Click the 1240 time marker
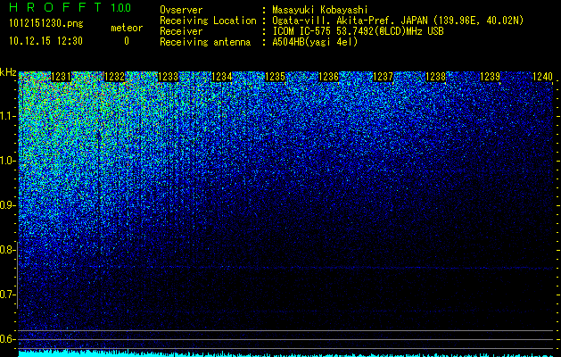This screenshot has width=561, height=357. pos(543,77)
